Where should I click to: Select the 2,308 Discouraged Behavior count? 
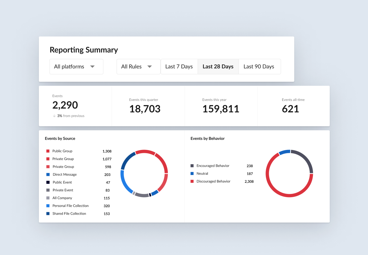249,182
